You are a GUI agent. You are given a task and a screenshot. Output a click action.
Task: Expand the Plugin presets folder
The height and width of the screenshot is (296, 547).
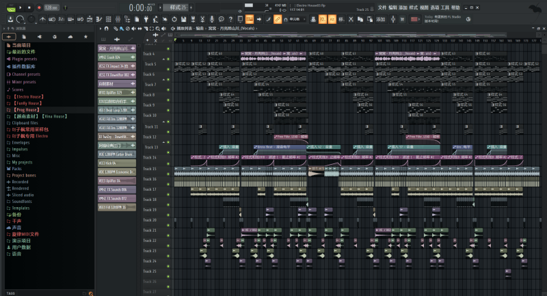(25, 59)
